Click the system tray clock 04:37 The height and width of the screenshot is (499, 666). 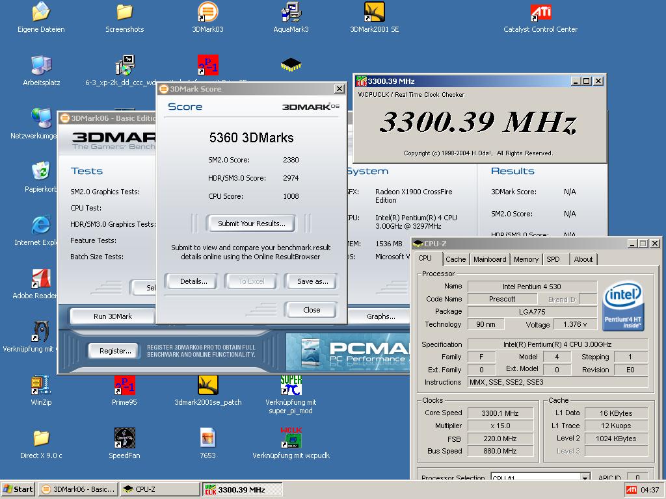650,490
